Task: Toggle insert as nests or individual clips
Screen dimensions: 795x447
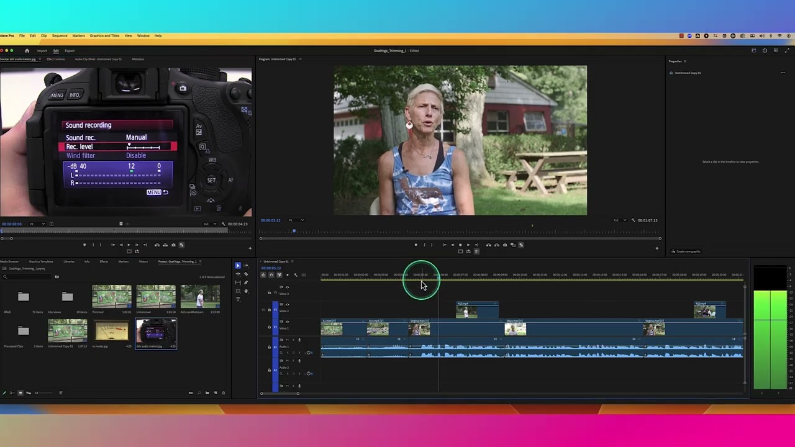Action: click(x=263, y=275)
